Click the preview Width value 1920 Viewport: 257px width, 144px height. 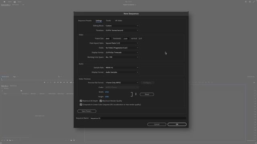(x=107, y=92)
